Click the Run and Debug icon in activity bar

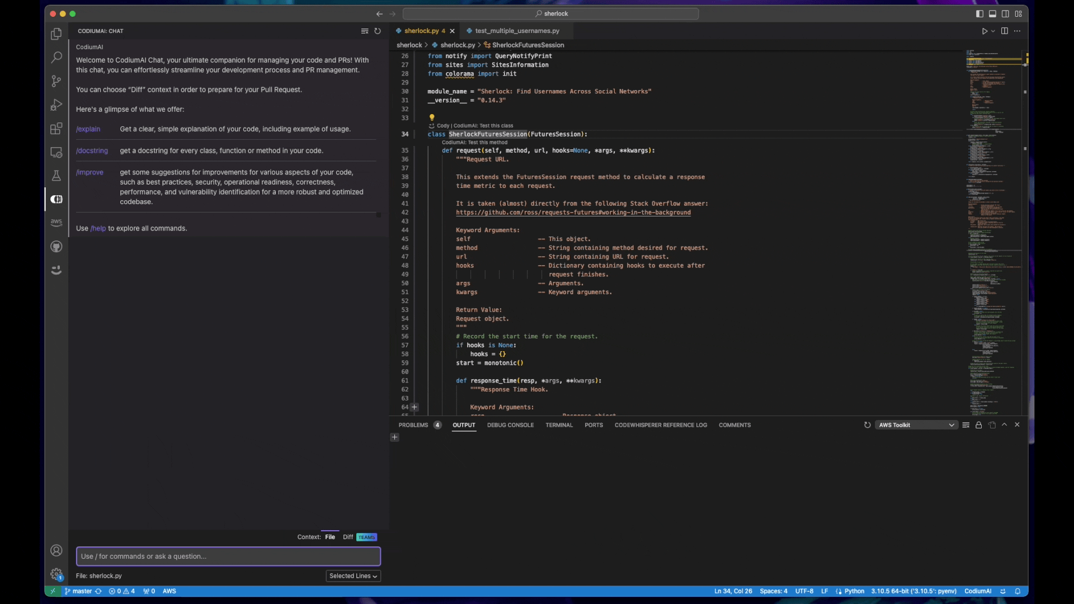point(56,105)
